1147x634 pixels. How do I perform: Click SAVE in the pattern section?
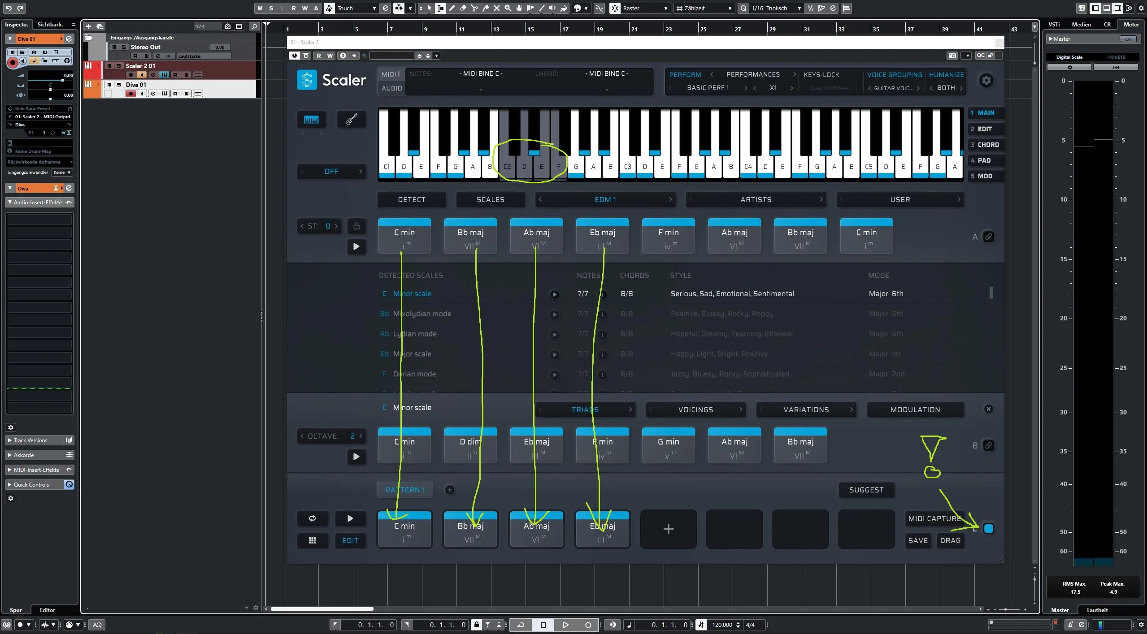(x=918, y=541)
